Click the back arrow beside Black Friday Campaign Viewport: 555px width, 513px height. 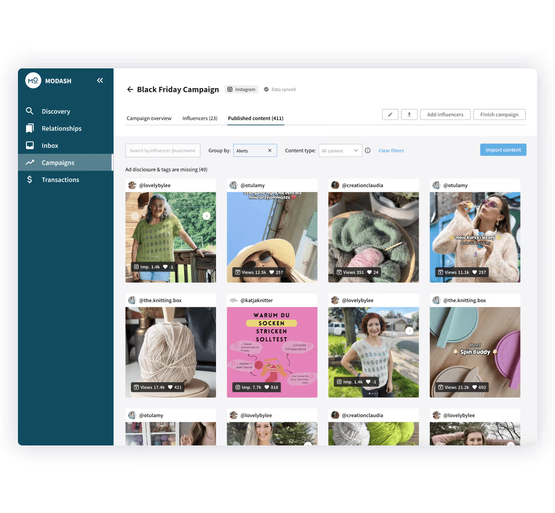(130, 89)
